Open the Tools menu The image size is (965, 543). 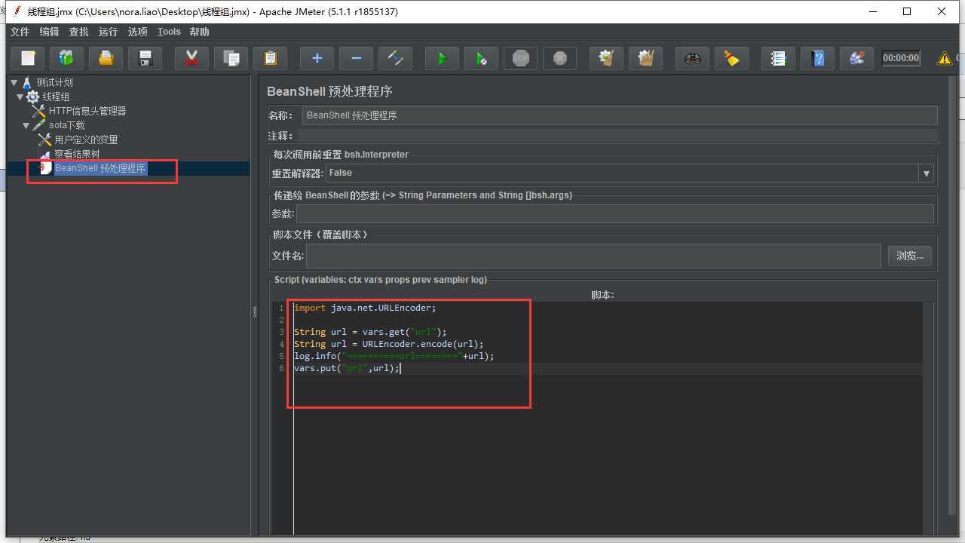tap(169, 32)
